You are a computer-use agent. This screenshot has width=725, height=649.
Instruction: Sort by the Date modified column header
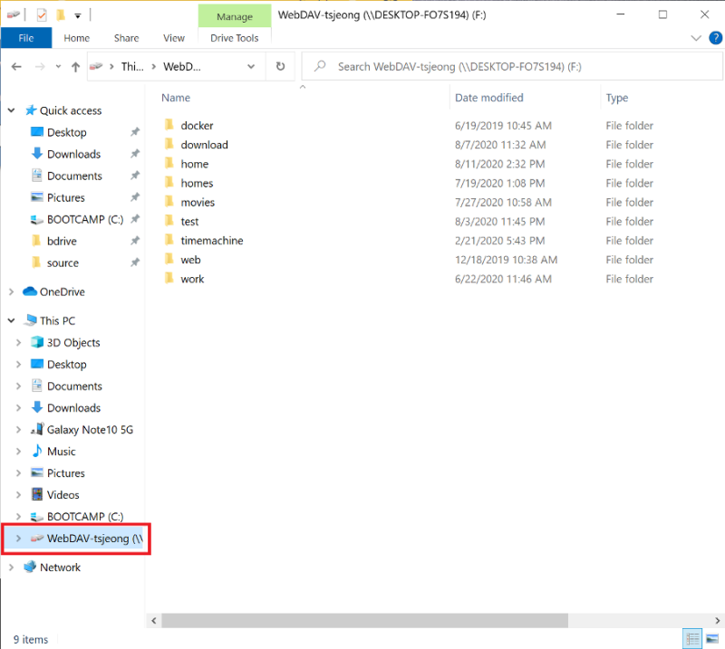click(488, 98)
